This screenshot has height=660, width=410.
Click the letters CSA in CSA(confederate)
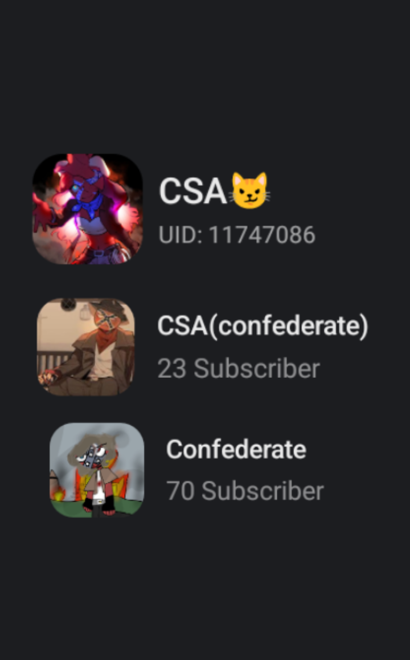click(x=182, y=326)
